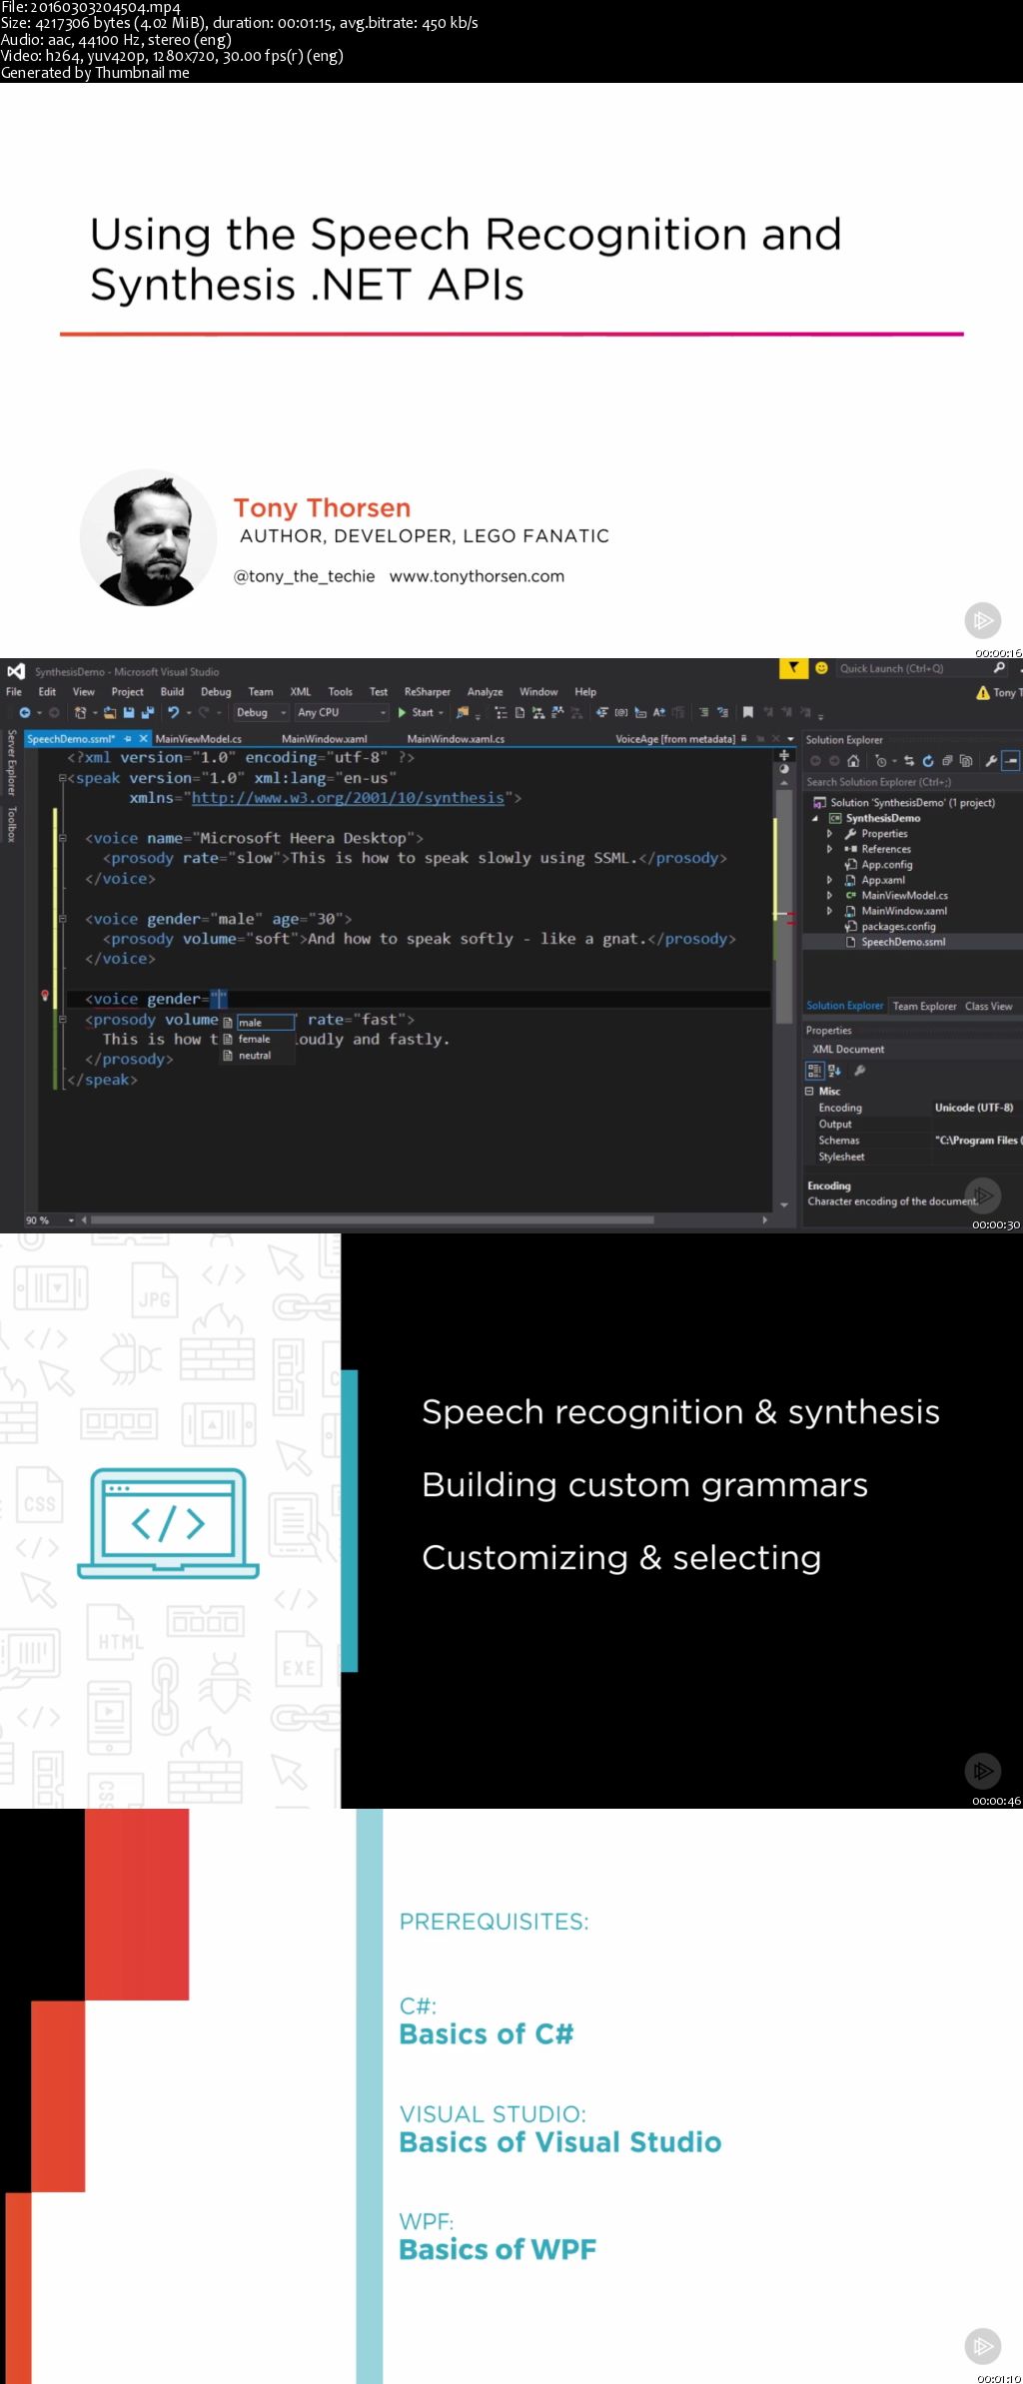
Task: Click the Undo arrow icon in toolbar
Action: point(173,712)
